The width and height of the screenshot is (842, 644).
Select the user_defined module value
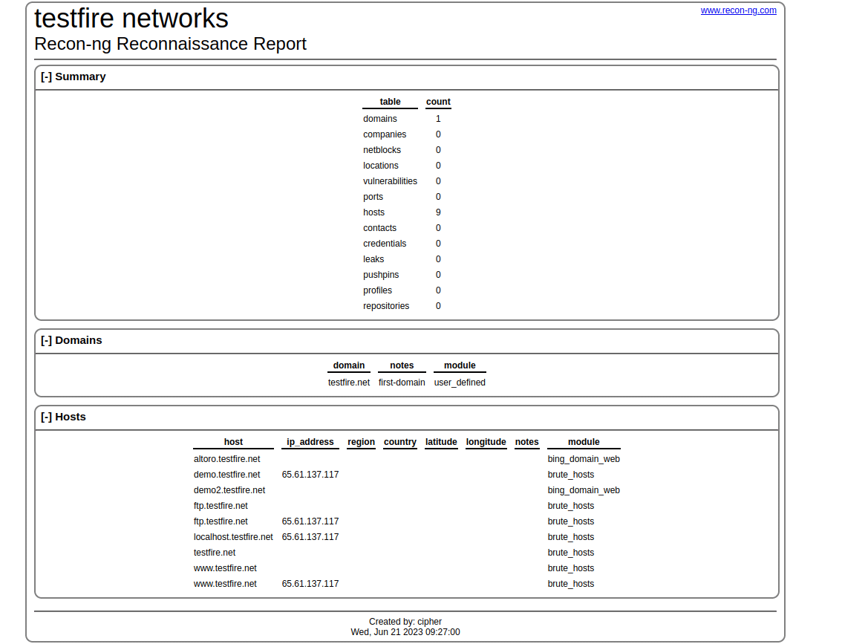point(460,382)
